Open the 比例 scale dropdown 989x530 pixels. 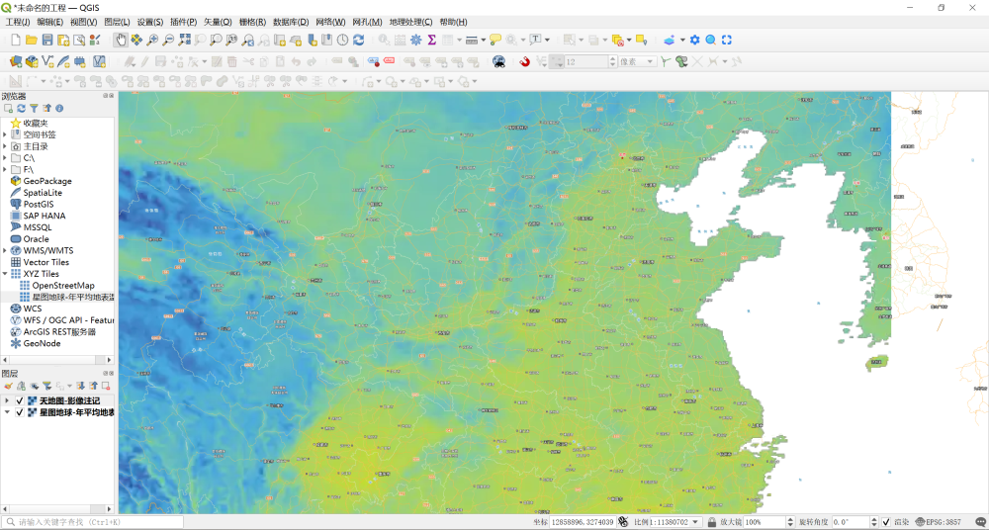tap(697, 522)
